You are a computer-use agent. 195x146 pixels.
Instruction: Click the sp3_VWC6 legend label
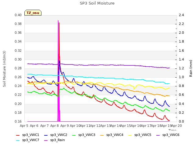tap(171, 135)
